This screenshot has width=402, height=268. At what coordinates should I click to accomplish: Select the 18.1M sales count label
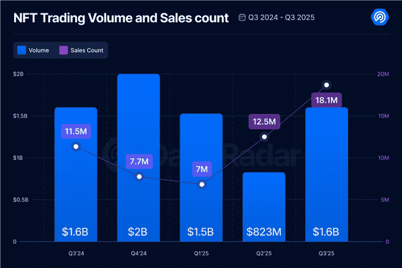(326, 100)
